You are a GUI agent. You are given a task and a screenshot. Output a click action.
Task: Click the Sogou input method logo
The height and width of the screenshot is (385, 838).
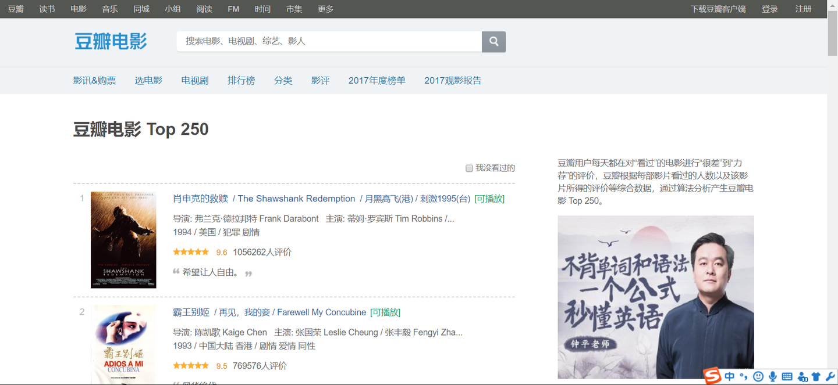point(712,376)
